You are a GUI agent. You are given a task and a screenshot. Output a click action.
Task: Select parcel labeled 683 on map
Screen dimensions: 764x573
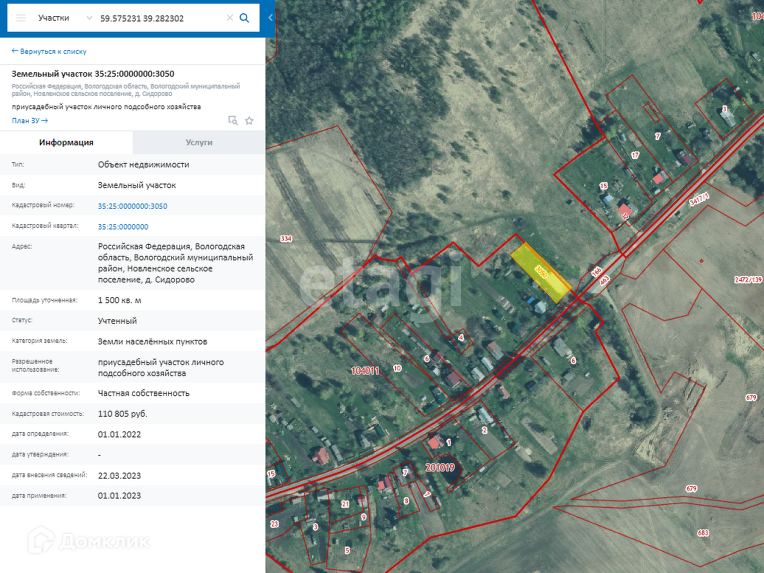pos(703,533)
